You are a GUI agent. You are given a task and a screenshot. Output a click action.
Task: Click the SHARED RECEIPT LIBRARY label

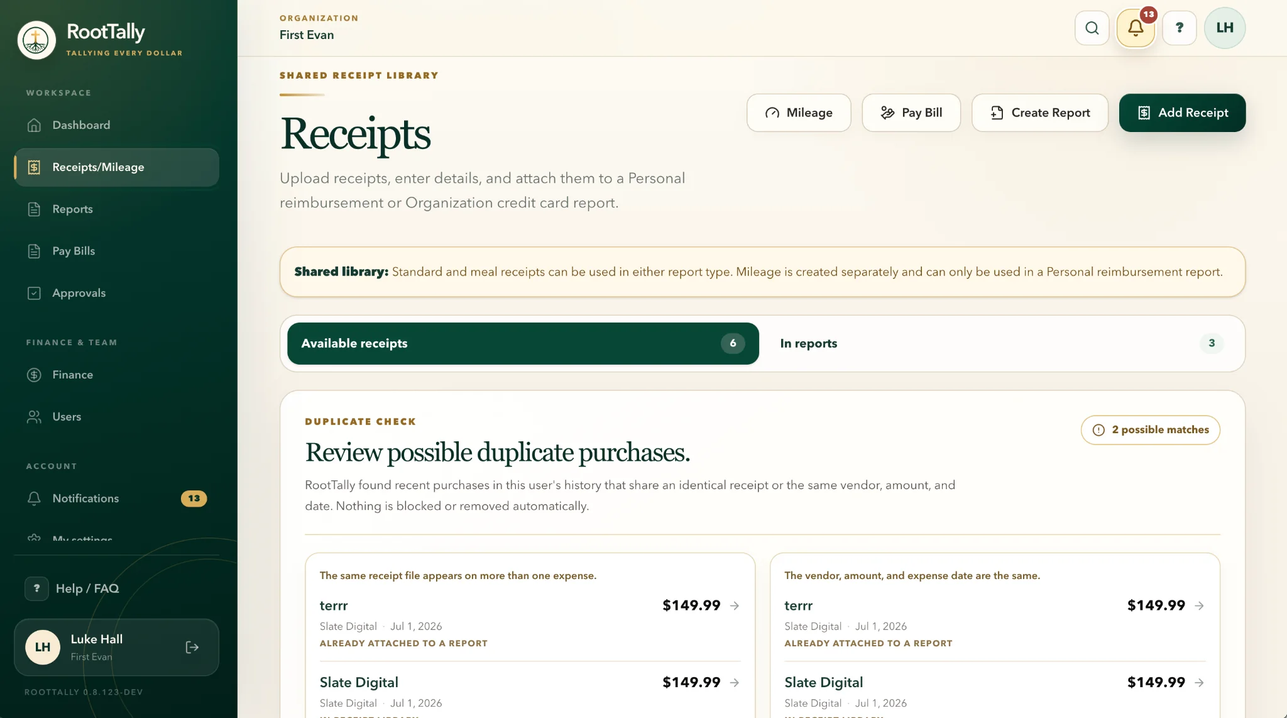(359, 75)
